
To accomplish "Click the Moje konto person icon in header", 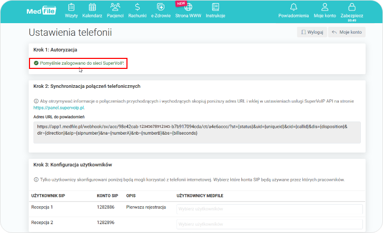I will point(325,7).
